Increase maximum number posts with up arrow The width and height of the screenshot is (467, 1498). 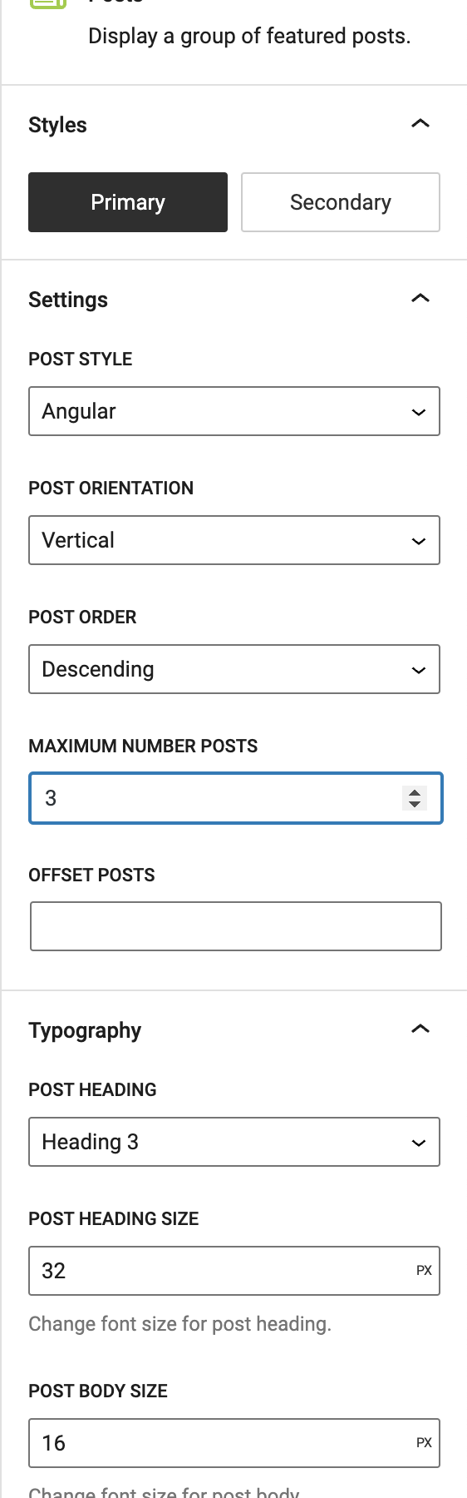pyautogui.click(x=415, y=792)
